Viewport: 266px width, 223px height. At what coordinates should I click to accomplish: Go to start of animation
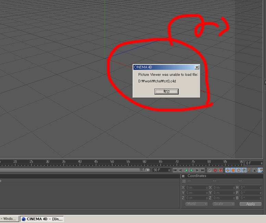(175, 170)
